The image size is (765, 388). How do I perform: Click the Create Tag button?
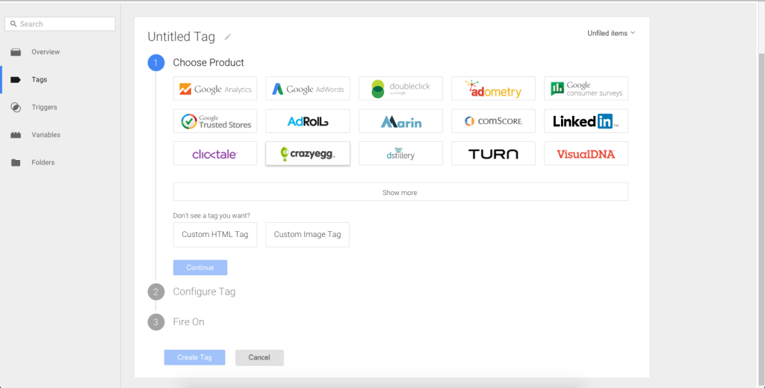195,357
